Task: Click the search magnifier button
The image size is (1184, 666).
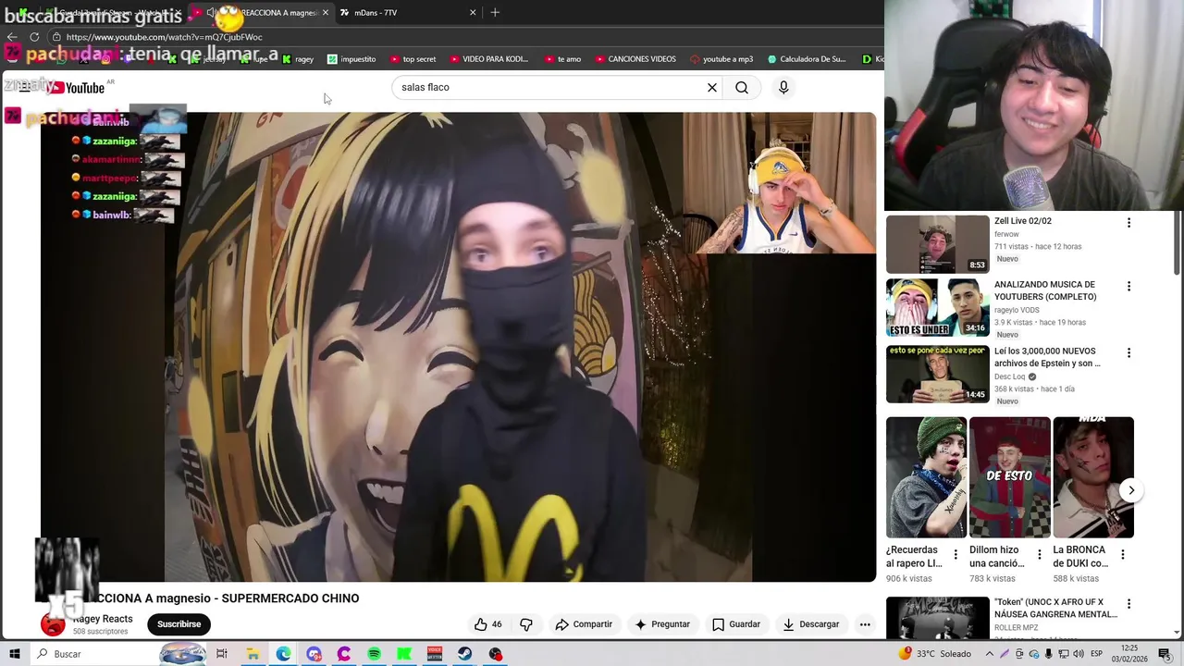Action: [x=742, y=88]
